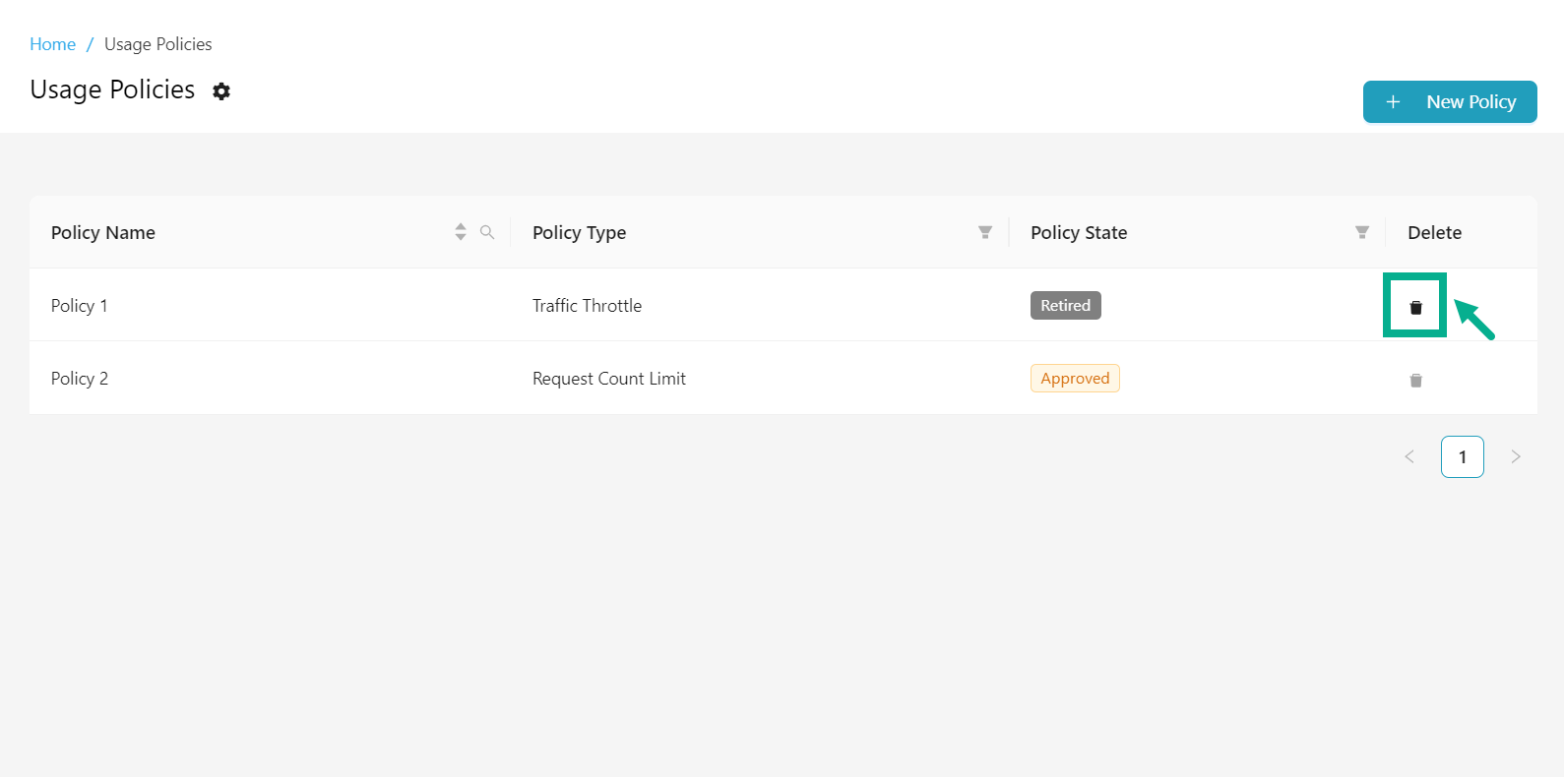Open the Policy State filter funnel
The height and width of the screenshot is (777, 1564).
pyautogui.click(x=1361, y=232)
